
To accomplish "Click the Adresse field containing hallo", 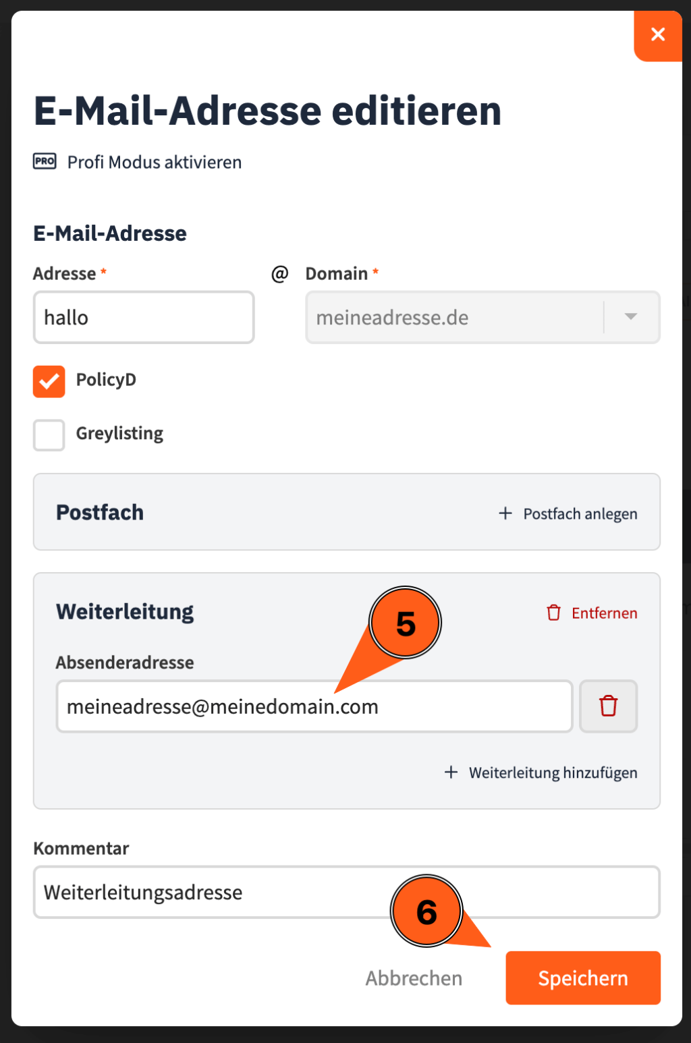I will click(143, 317).
